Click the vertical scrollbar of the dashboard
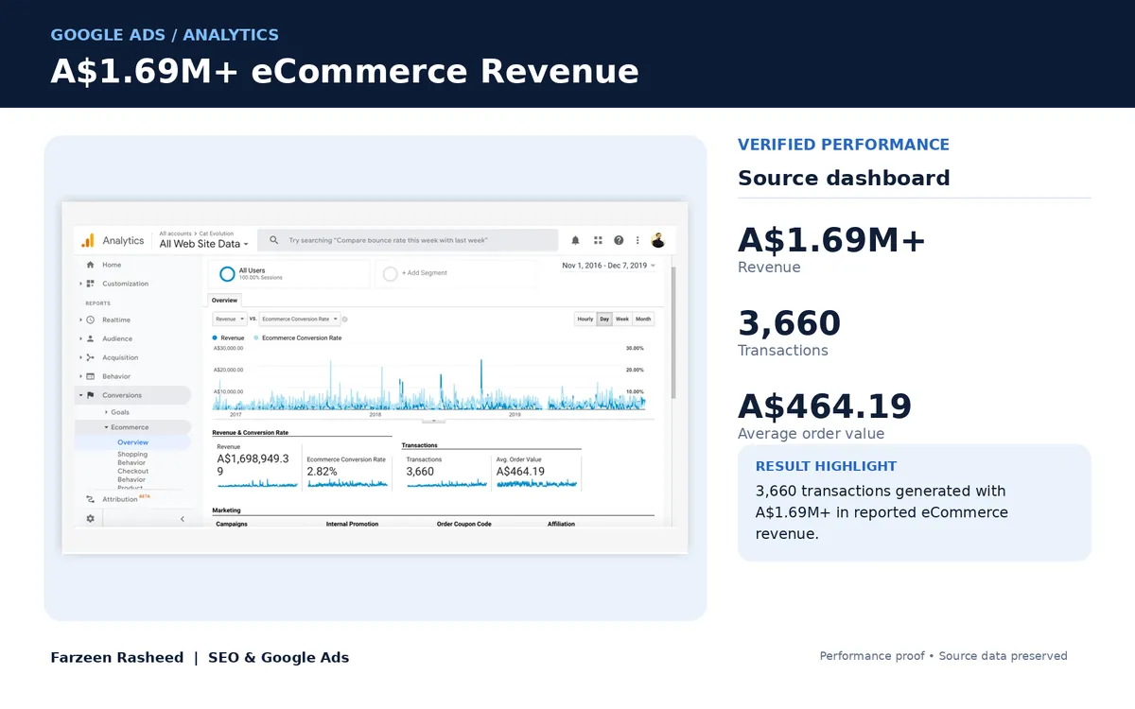The image size is (1135, 709). 672,331
